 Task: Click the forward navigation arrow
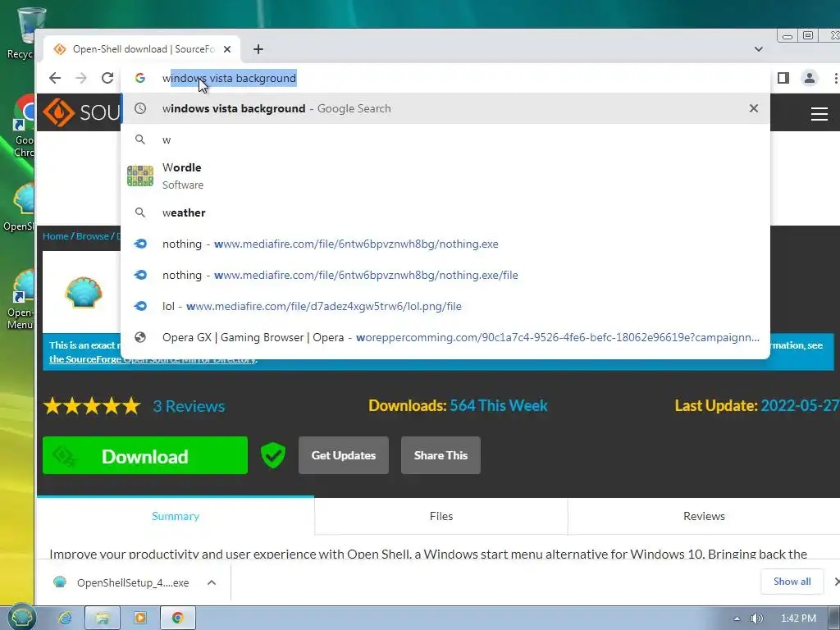point(81,78)
